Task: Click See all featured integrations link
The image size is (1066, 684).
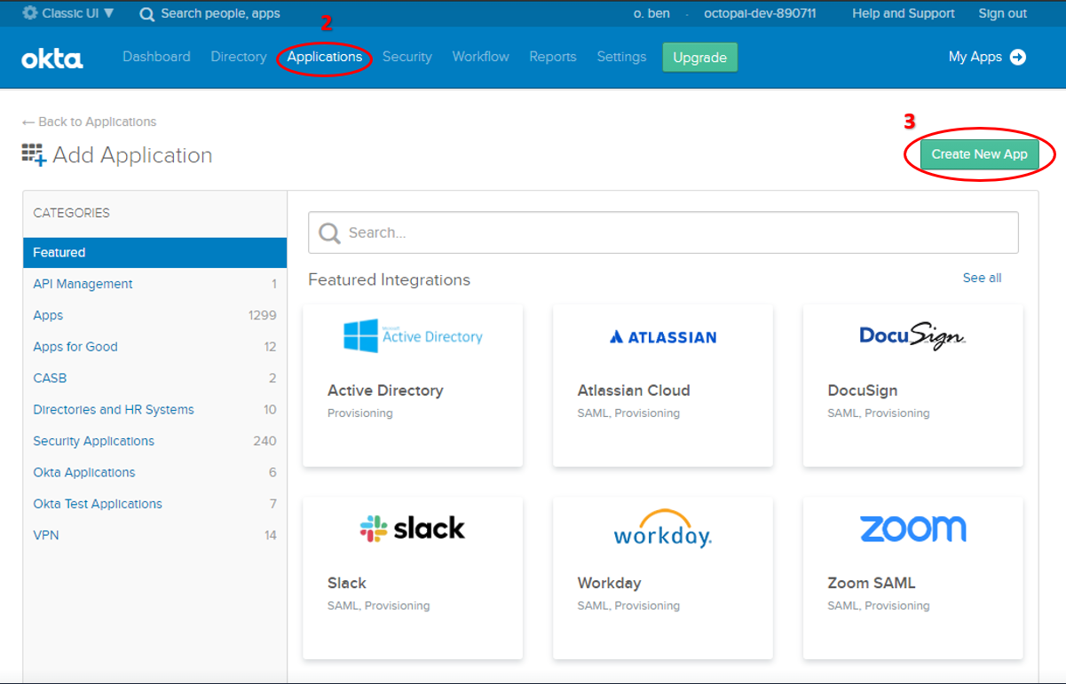Action: (982, 278)
